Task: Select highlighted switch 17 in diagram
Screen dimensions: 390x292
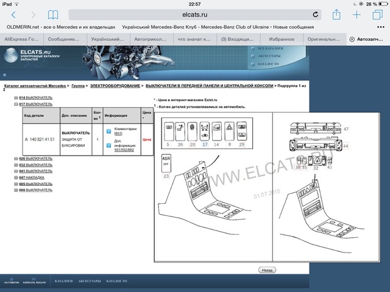Action: [205, 131]
